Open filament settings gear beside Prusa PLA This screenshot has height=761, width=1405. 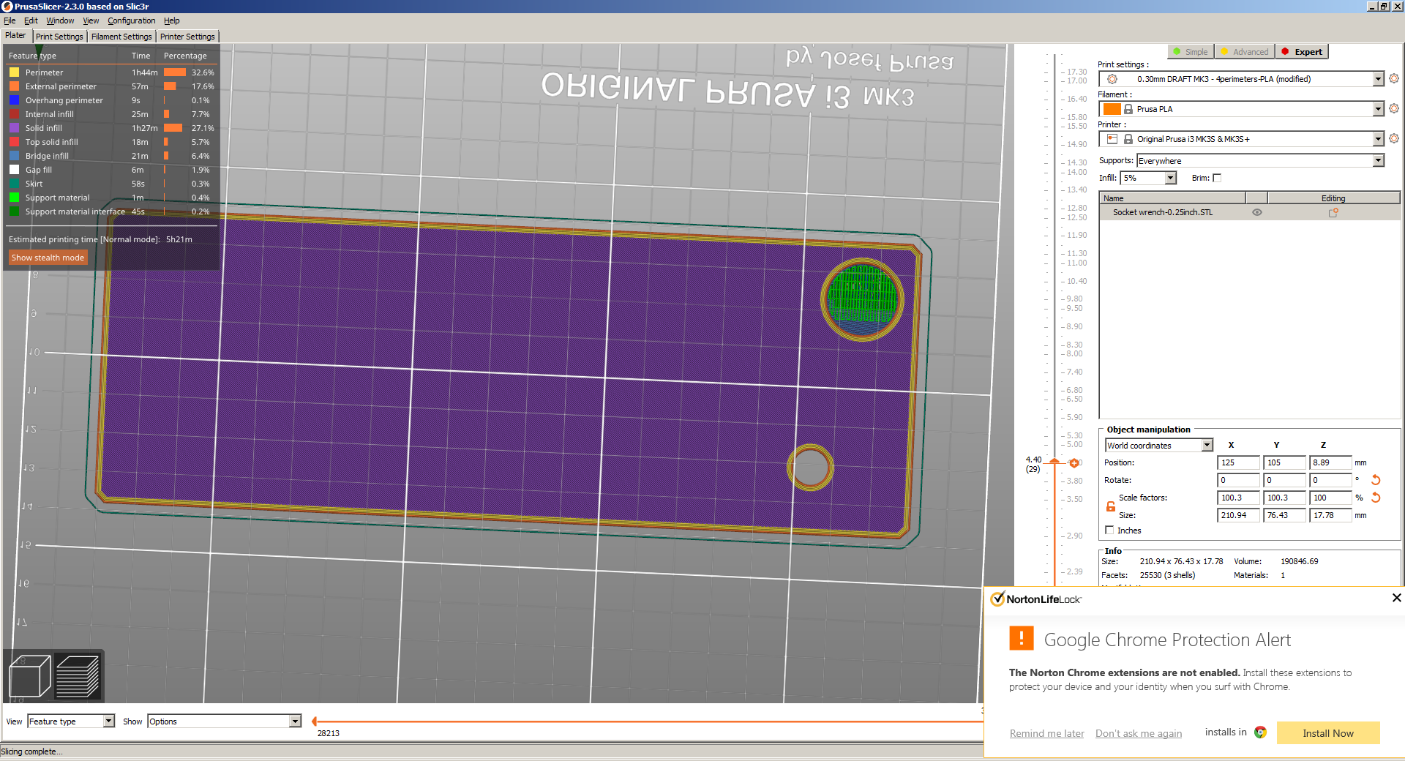tap(1394, 108)
